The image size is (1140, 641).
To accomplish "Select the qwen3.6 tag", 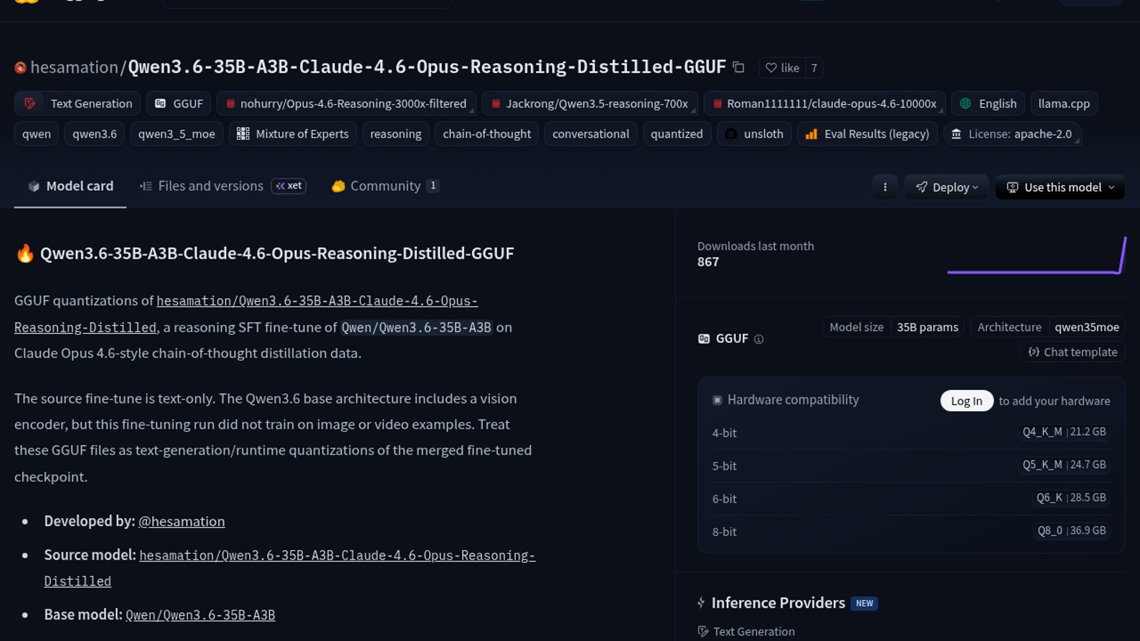I will [94, 134].
